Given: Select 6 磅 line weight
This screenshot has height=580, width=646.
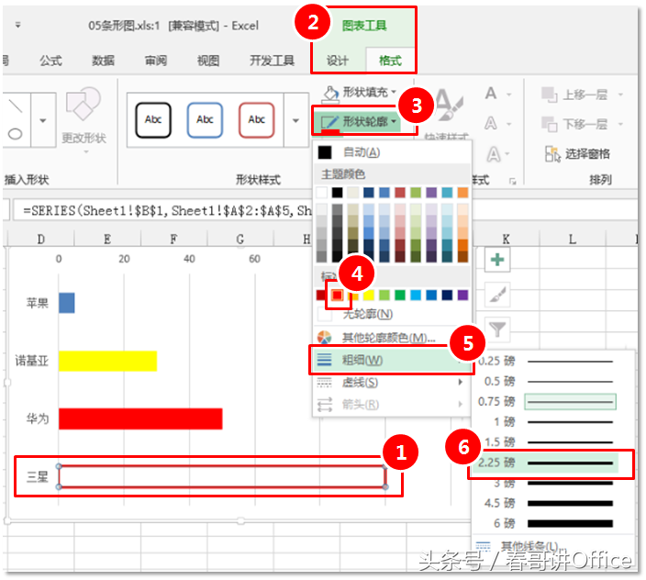Looking at the screenshot, I should 546,523.
